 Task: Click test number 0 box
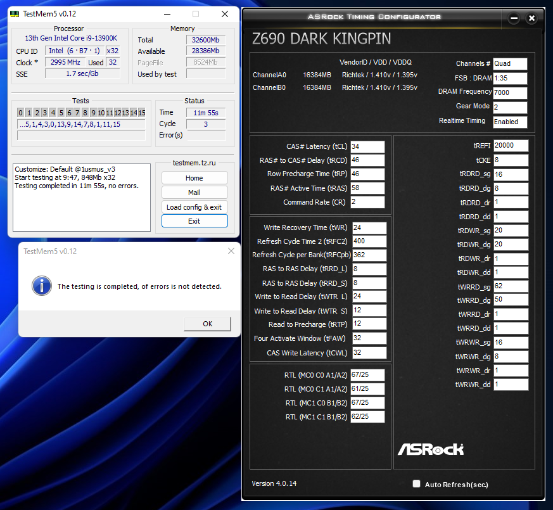[x=20, y=113]
